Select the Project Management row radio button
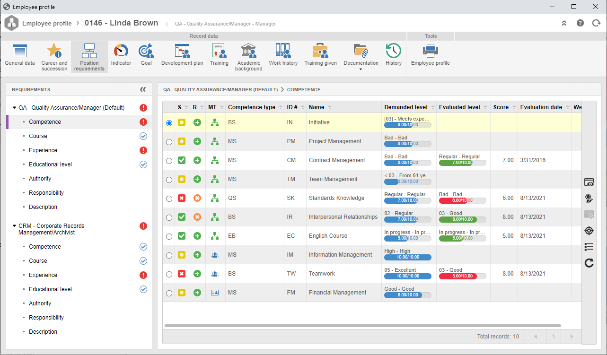The height and width of the screenshot is (355, 607). tap(169, 141)
